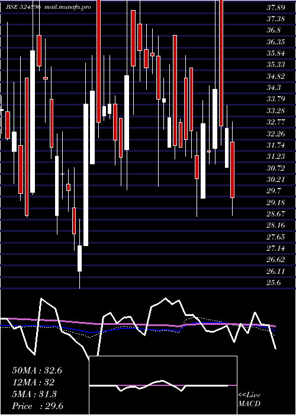This screenshot has width=296, height=415.
Task: Click the 30.72 price axis label
Action: click(x=276, y=168)
